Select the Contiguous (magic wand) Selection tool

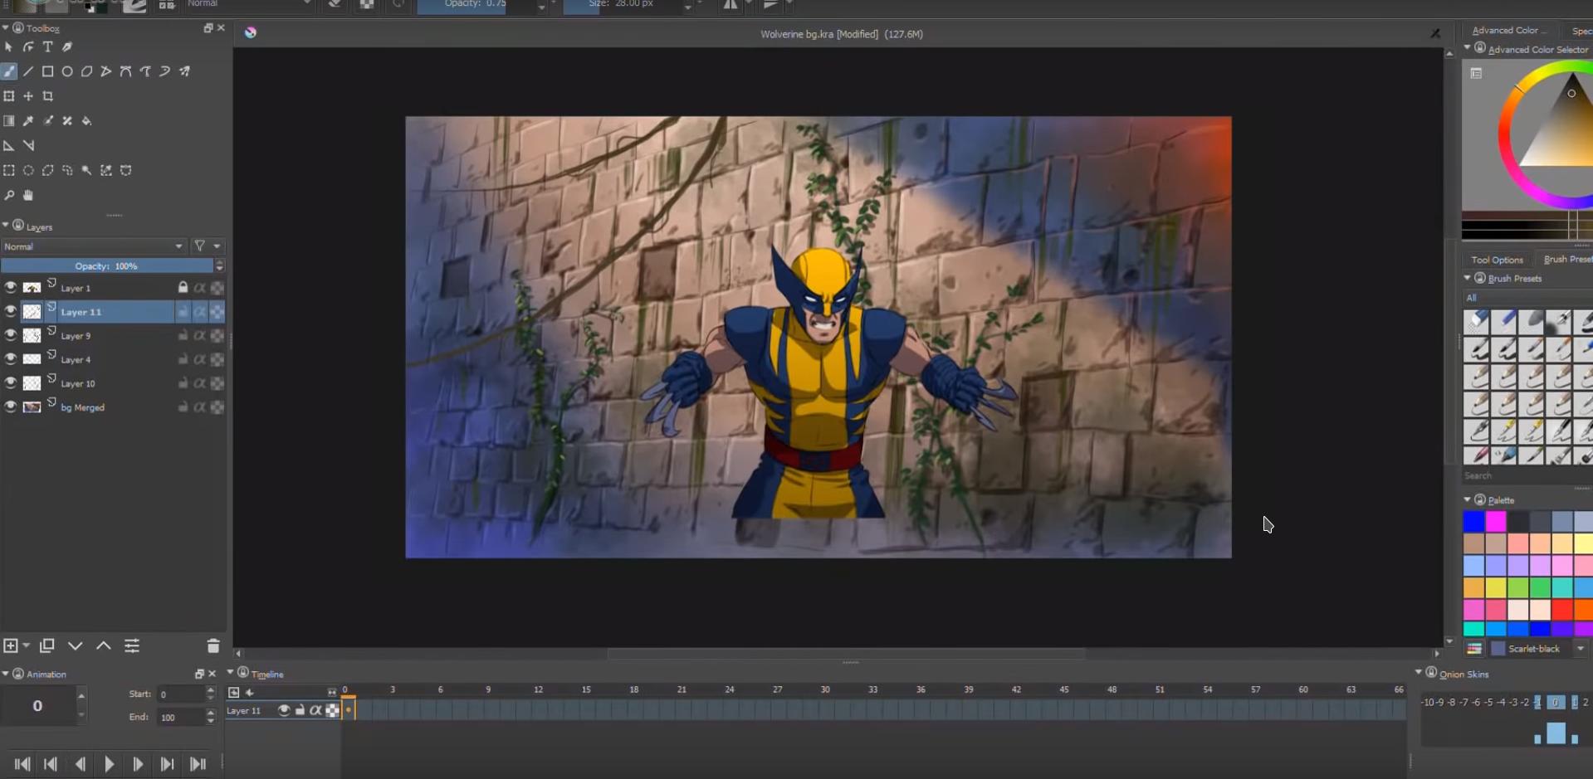(x=86, y=170)
